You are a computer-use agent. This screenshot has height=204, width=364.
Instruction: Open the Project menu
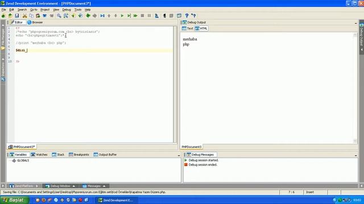tap(45, 10)
